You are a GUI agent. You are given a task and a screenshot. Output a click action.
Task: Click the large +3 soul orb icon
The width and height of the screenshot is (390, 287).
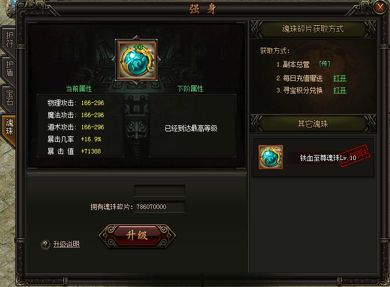[136, 60]
